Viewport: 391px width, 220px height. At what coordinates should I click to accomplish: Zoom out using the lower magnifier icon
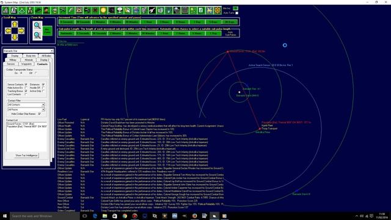pos(37,35)
